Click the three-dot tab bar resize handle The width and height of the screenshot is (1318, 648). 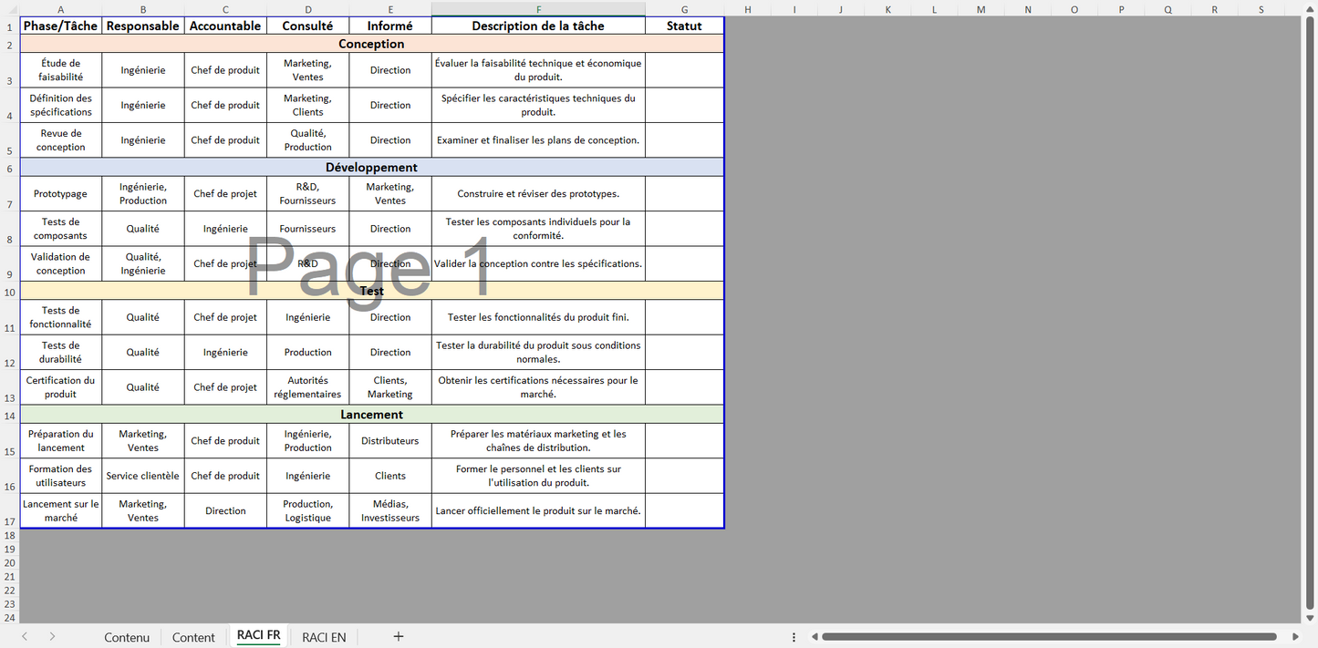pyautogui.click(x=794, y=637)
